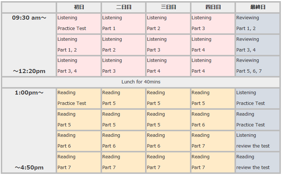The height and width of the screenshot is (175, 282).
Task: Select Listening Practice Test in 最終日 column
Action: click(x=258, y=98)
